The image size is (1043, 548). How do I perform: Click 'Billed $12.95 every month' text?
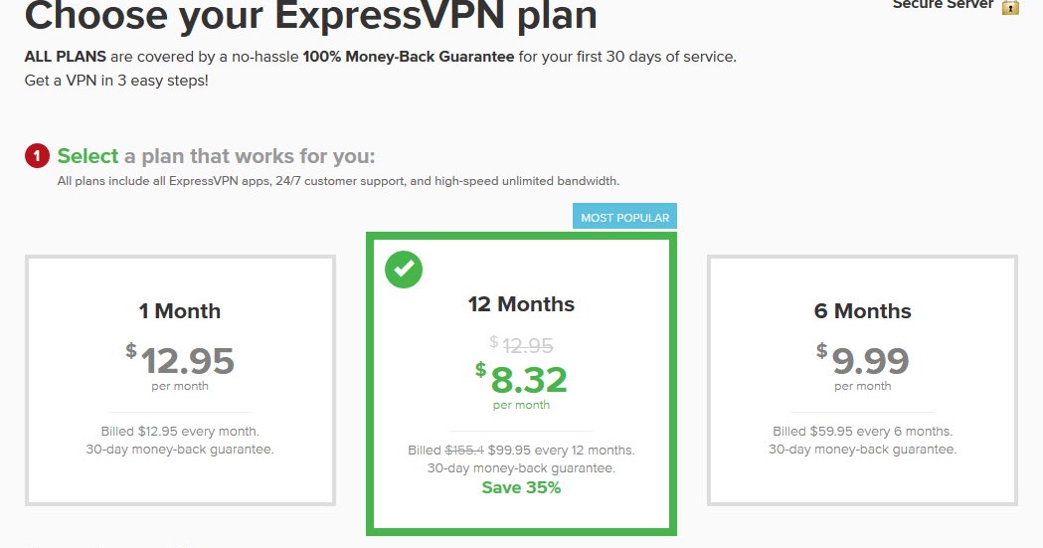(x=180, y=431)
